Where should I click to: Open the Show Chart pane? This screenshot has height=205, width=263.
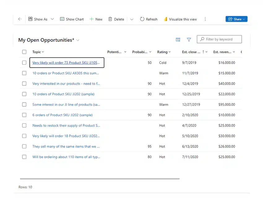coord(72,19)
